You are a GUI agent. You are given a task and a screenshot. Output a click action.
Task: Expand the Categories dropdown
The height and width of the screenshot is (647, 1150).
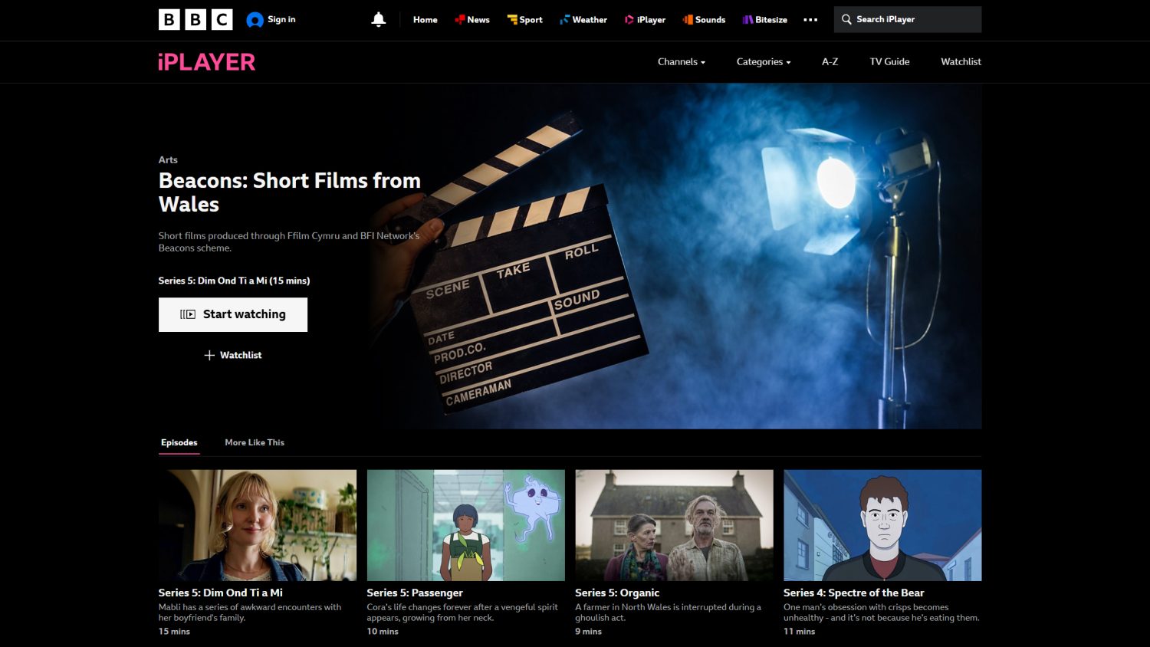click(764, 62)
